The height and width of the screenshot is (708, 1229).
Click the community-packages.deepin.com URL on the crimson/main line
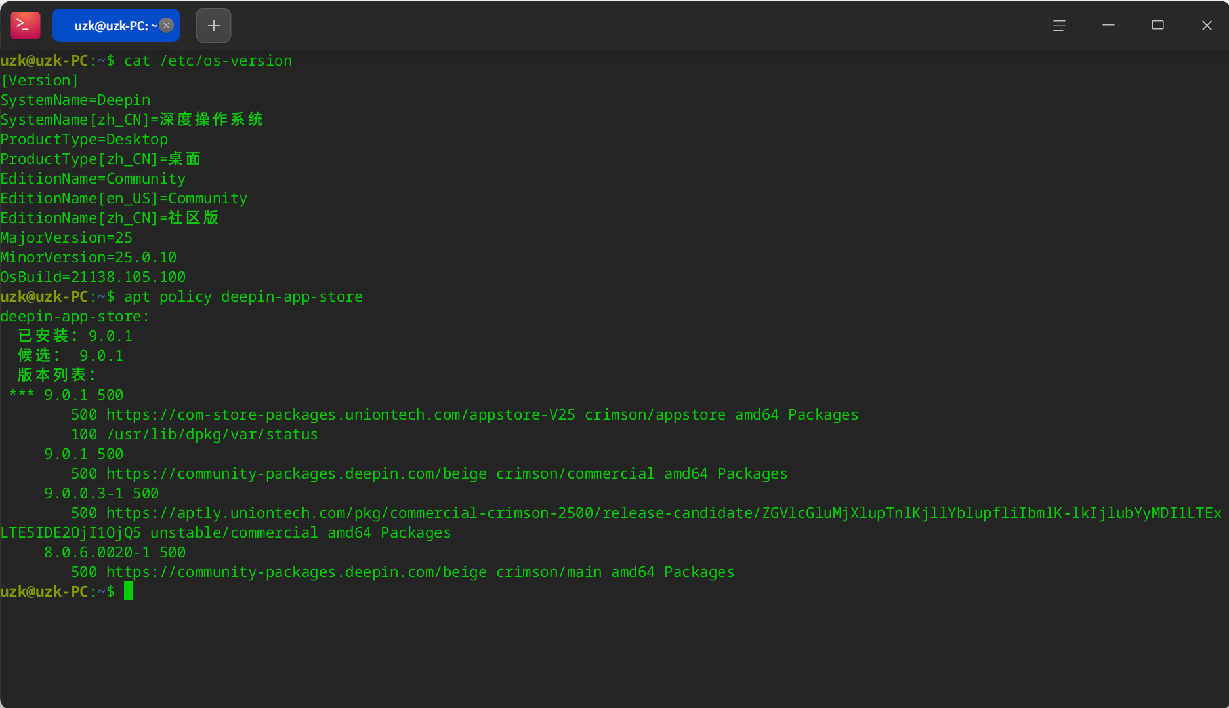[x=296, y=572]
